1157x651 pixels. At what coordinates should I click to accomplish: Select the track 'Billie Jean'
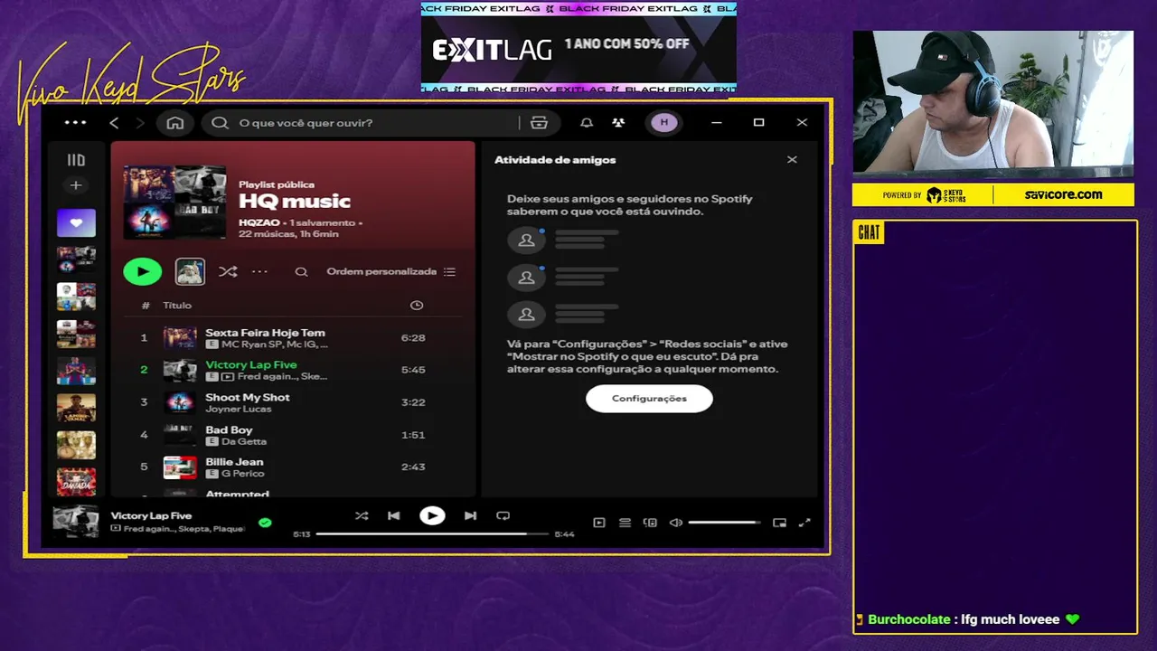click(x=294, y=467)
